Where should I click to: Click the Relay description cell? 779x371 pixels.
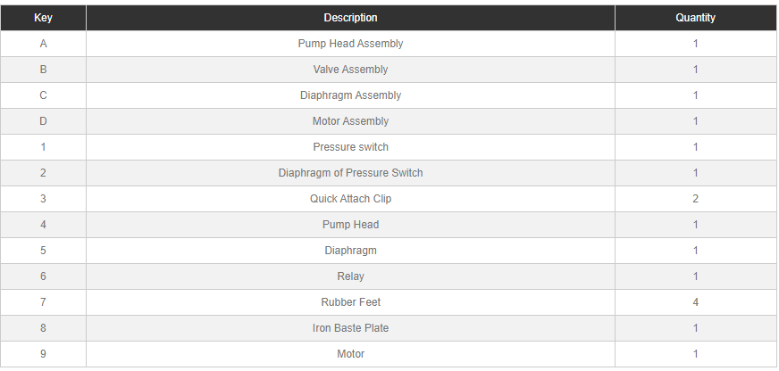(350, 276)
